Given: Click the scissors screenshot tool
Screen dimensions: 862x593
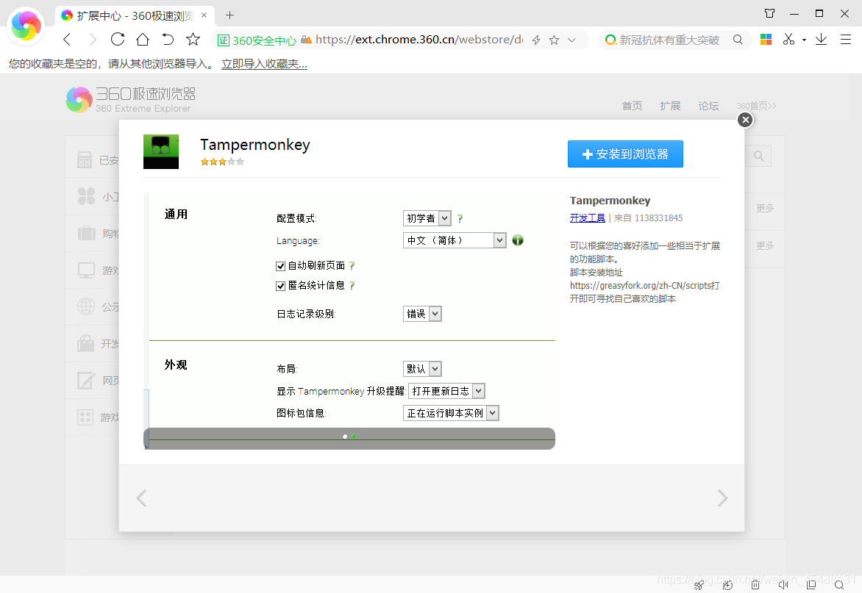Looking at the screenshot, I should [x=789, y=40].
